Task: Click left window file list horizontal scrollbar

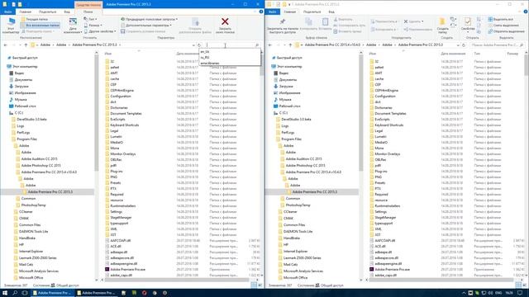Action: [177, 280]
